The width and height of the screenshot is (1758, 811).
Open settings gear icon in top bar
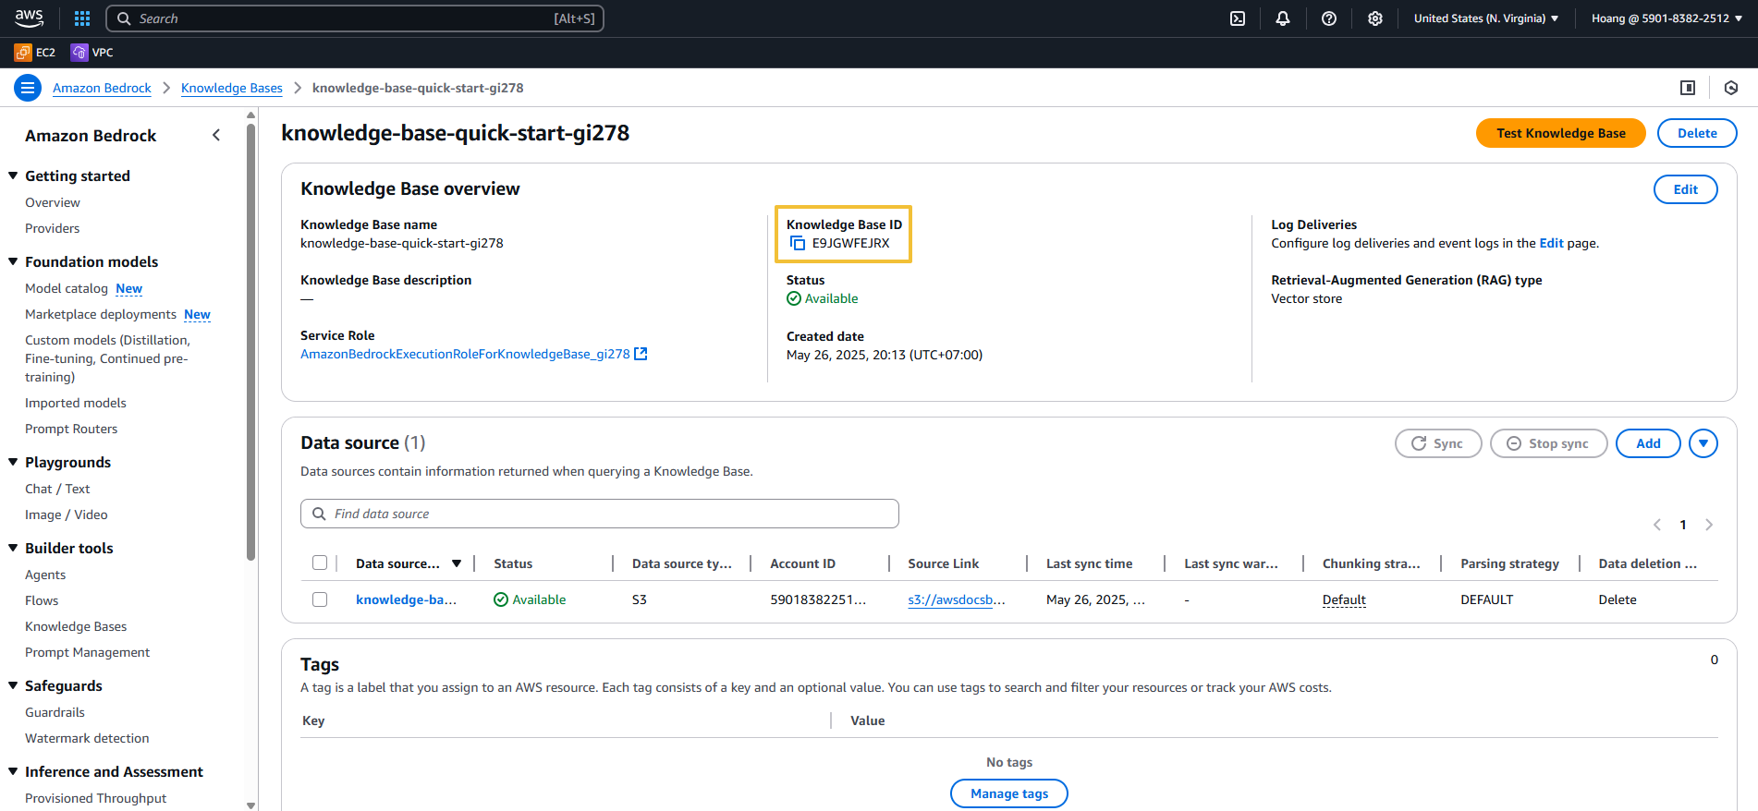1375,18
